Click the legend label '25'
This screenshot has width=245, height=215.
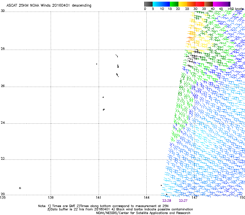click(187, 9)
